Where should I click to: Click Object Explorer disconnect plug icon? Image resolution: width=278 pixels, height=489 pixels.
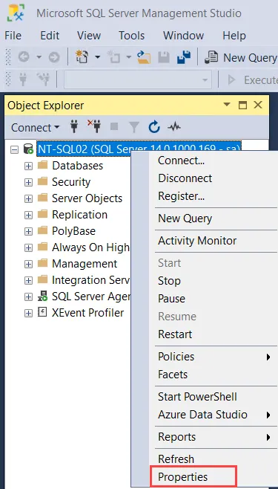coord(94,127)
